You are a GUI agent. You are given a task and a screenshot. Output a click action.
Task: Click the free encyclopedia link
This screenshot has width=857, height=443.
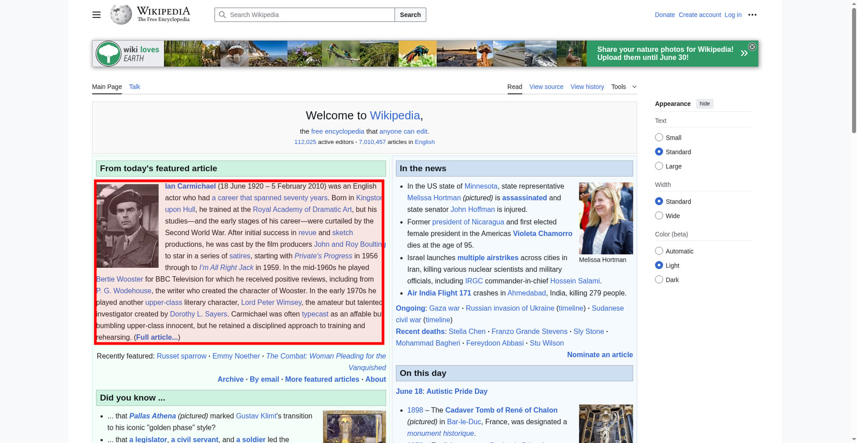tap(338, 132)
